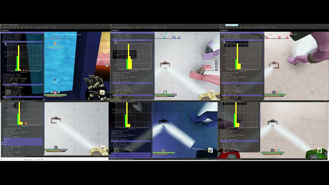Open Tabs menu in Win10 #2 VMware window
Screen dimensions: 329x185
[x=125, y=27]
